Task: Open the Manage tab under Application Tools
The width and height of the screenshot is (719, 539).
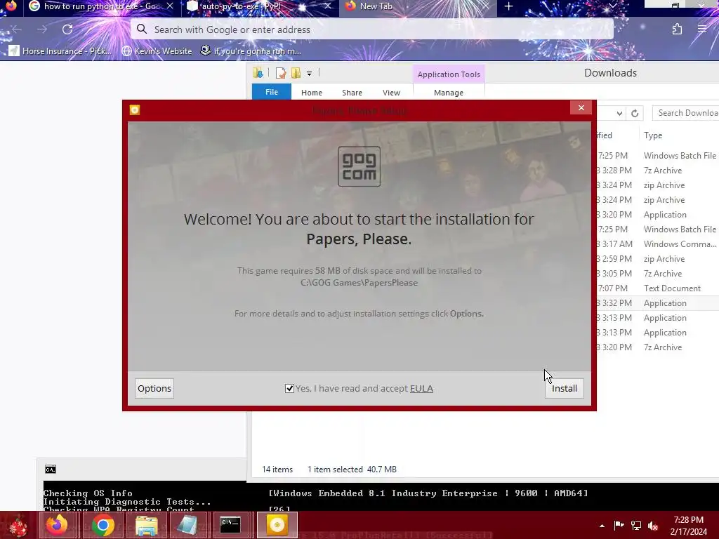Action: click(449, 93)
